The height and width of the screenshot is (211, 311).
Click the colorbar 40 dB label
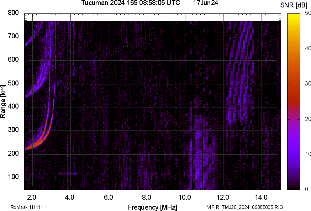pos(308,49)
